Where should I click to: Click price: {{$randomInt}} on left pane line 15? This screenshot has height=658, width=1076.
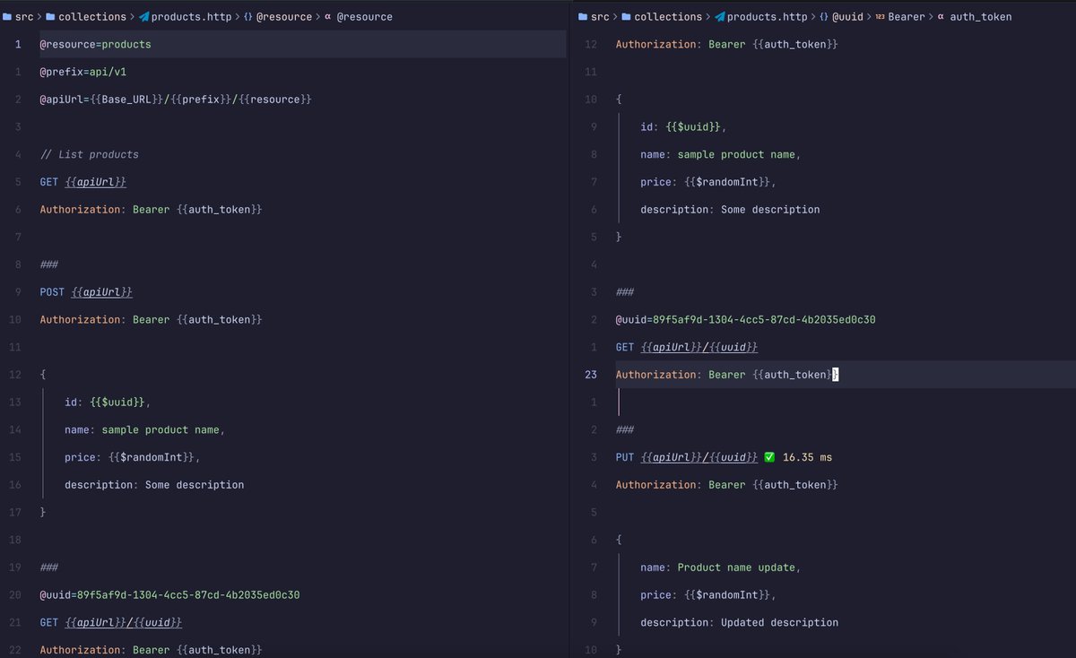tap(132, 457)
